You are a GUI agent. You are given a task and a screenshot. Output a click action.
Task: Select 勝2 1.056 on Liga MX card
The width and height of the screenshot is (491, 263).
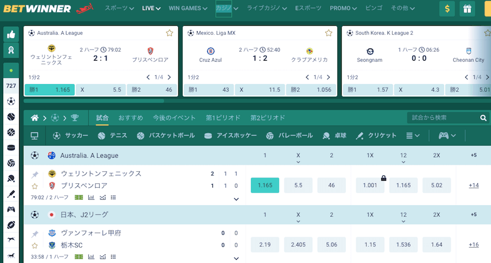[x=310, y=90]
